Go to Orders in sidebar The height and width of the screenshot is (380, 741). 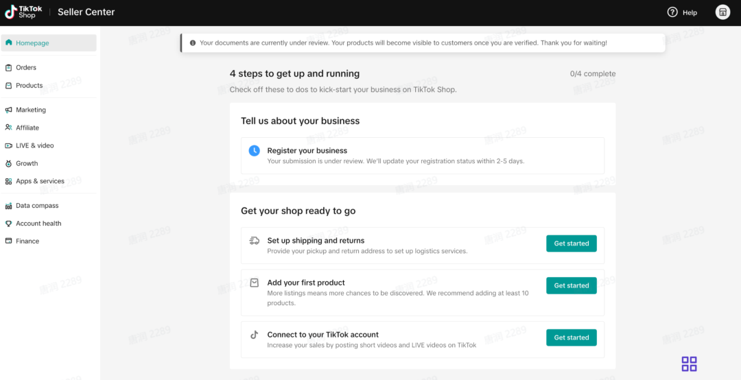coord(26,68)
